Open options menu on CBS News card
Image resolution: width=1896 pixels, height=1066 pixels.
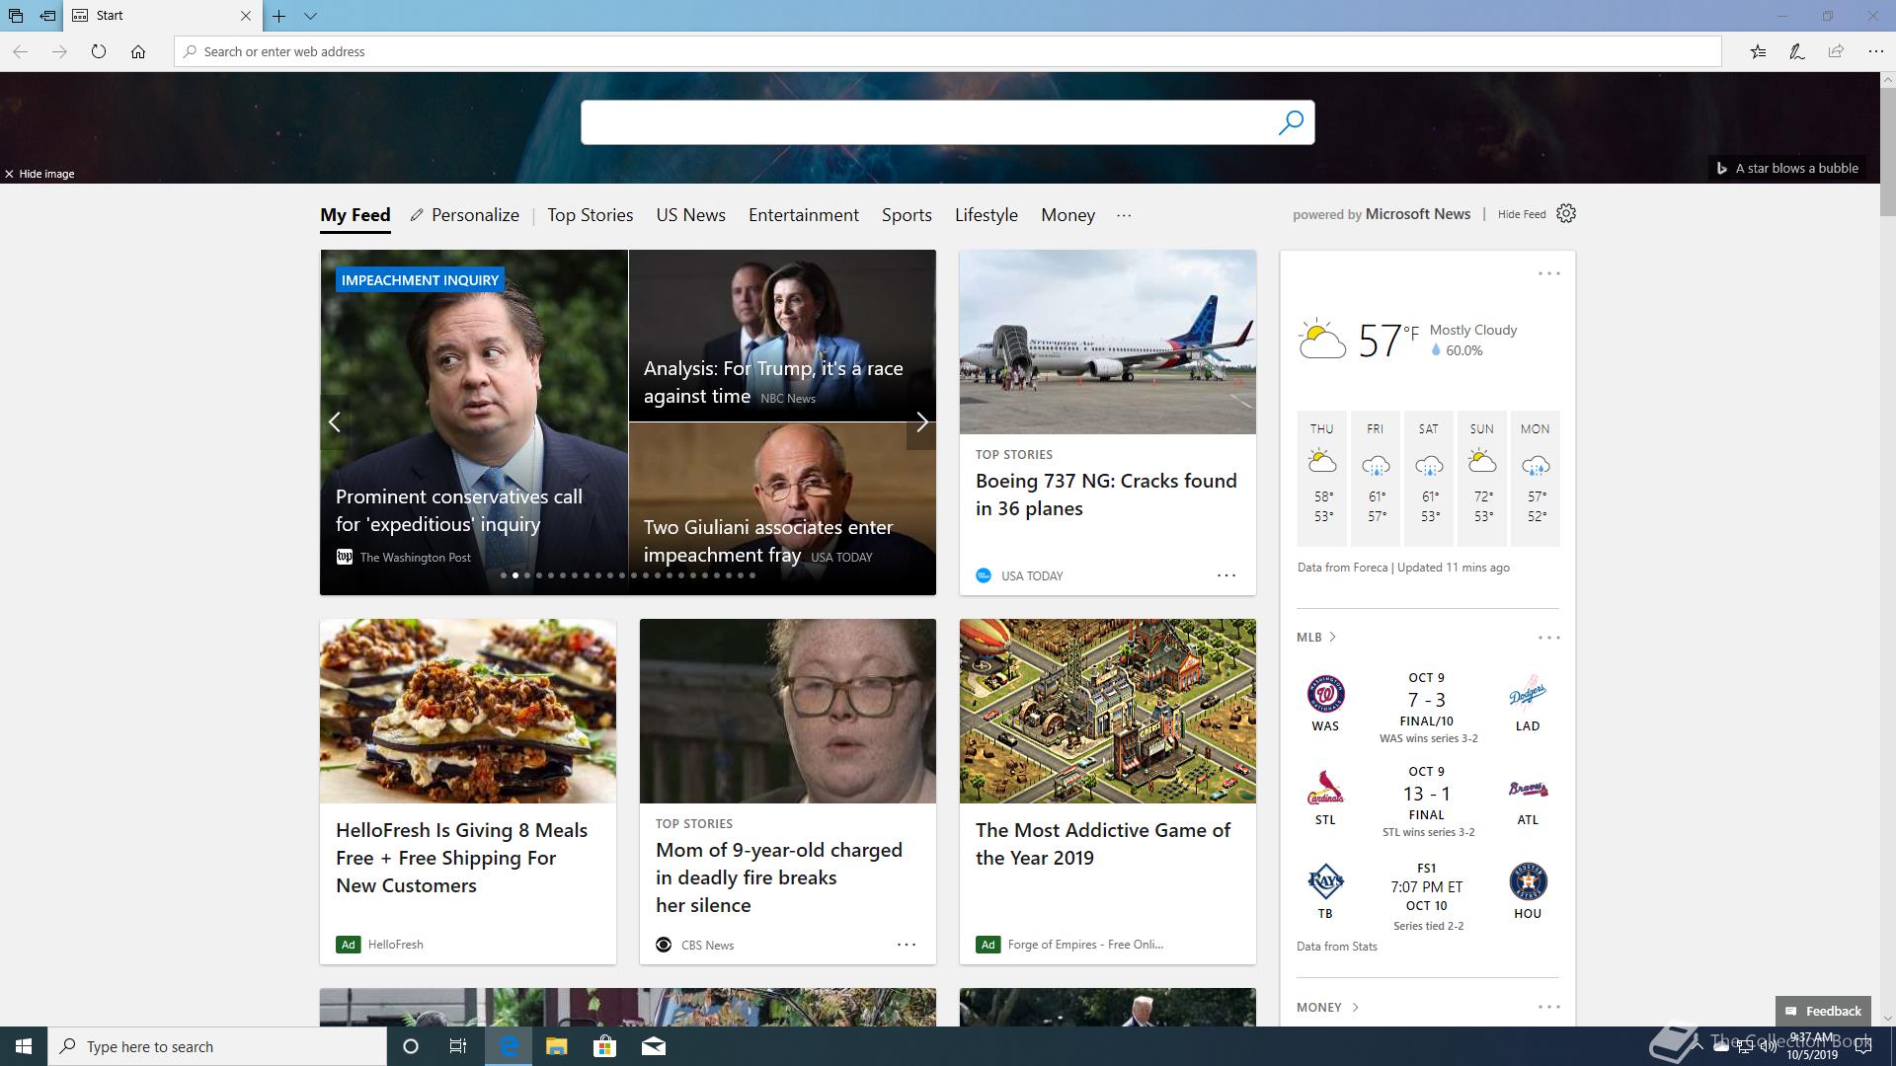(x=907, y=945)
